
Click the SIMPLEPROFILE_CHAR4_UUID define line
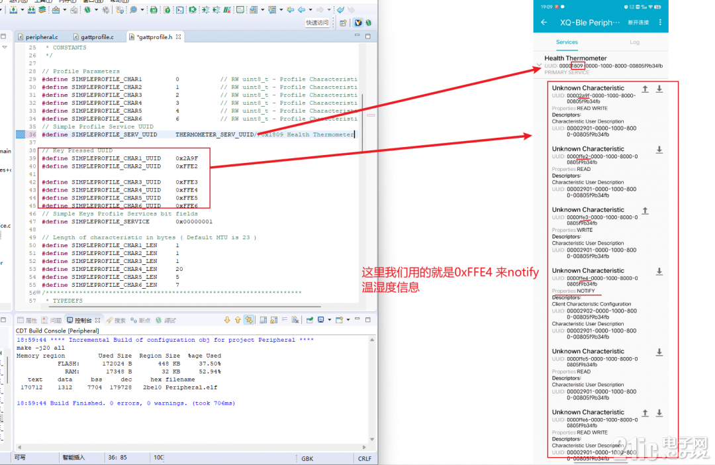120,190
